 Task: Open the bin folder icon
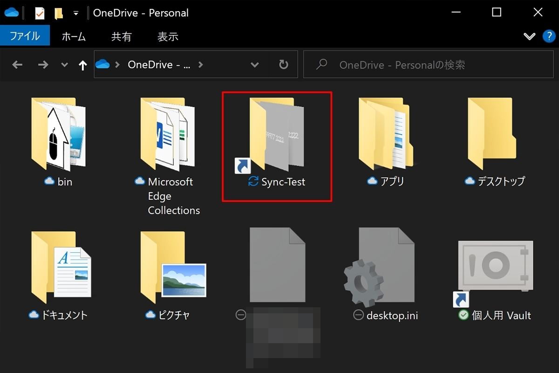tap(58, 134)
